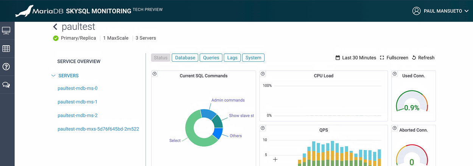Click the monitor dashboard icon in sidebar
This screenshot has width=473, height=166.
(6, 31)
